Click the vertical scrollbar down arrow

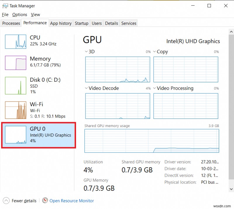coord(231,189)
